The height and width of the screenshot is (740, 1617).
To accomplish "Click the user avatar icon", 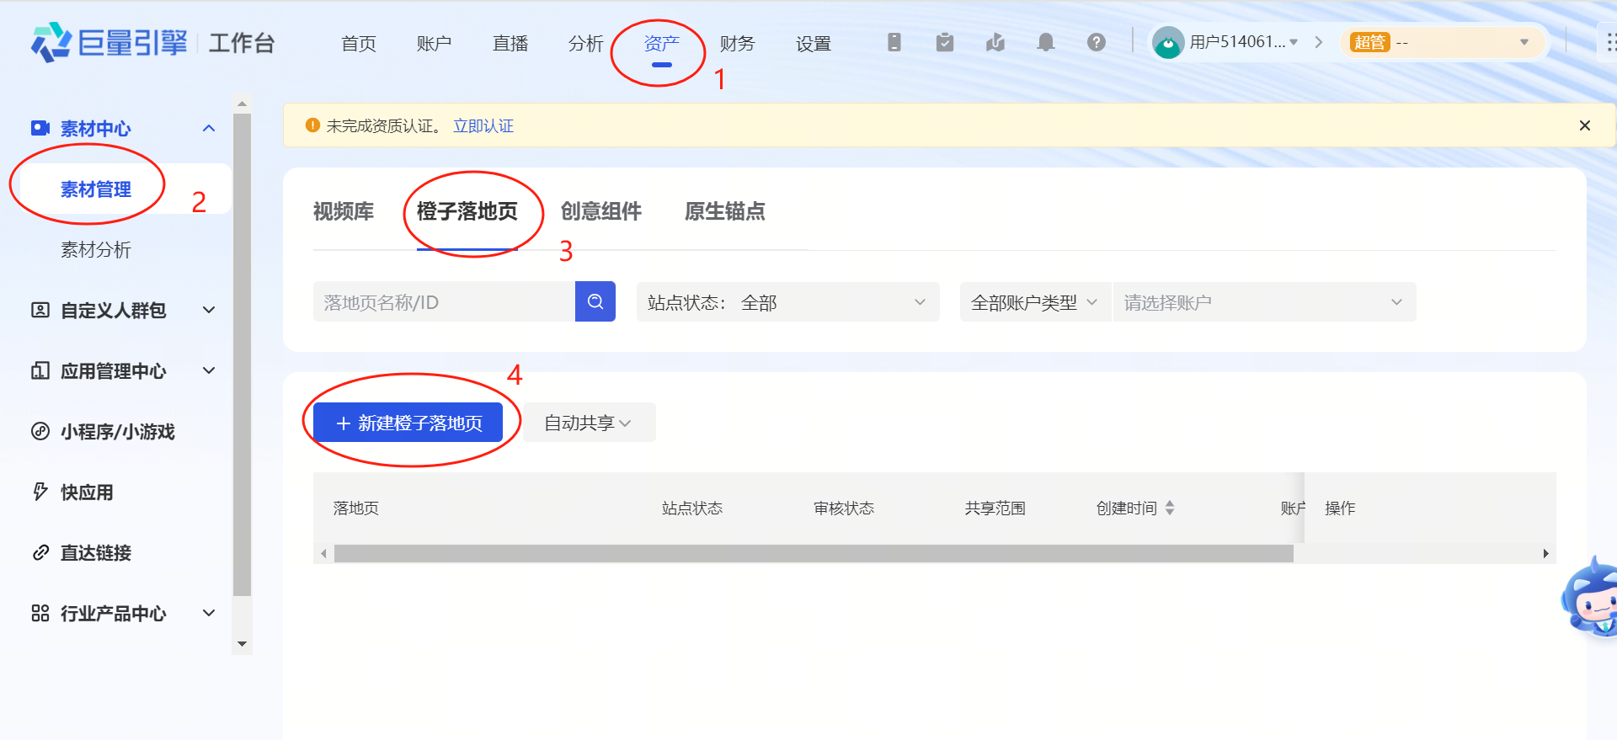I will pyautogui.click(x=1167, y=43).
